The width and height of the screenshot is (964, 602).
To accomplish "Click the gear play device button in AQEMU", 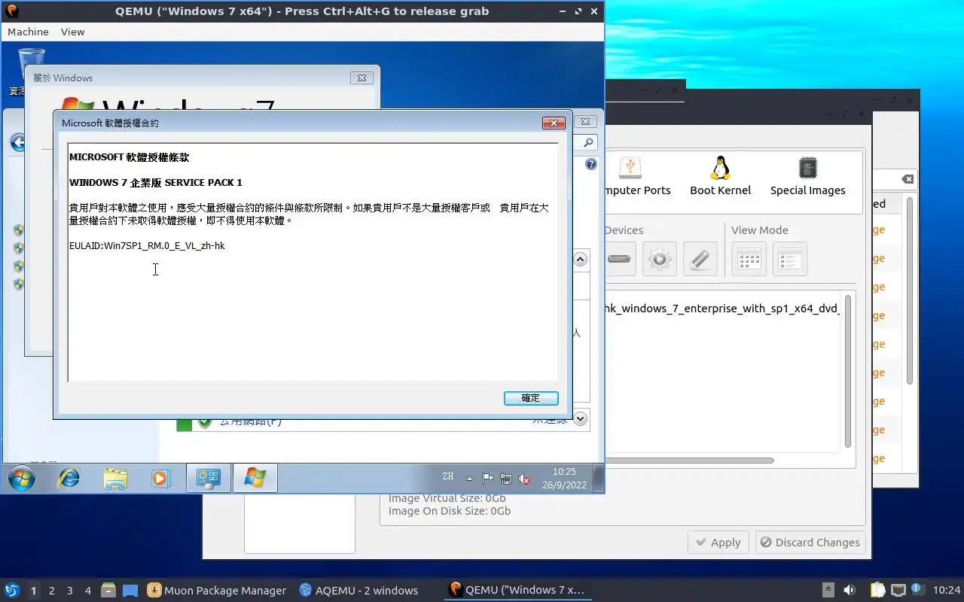I will [x=660, y=259].
